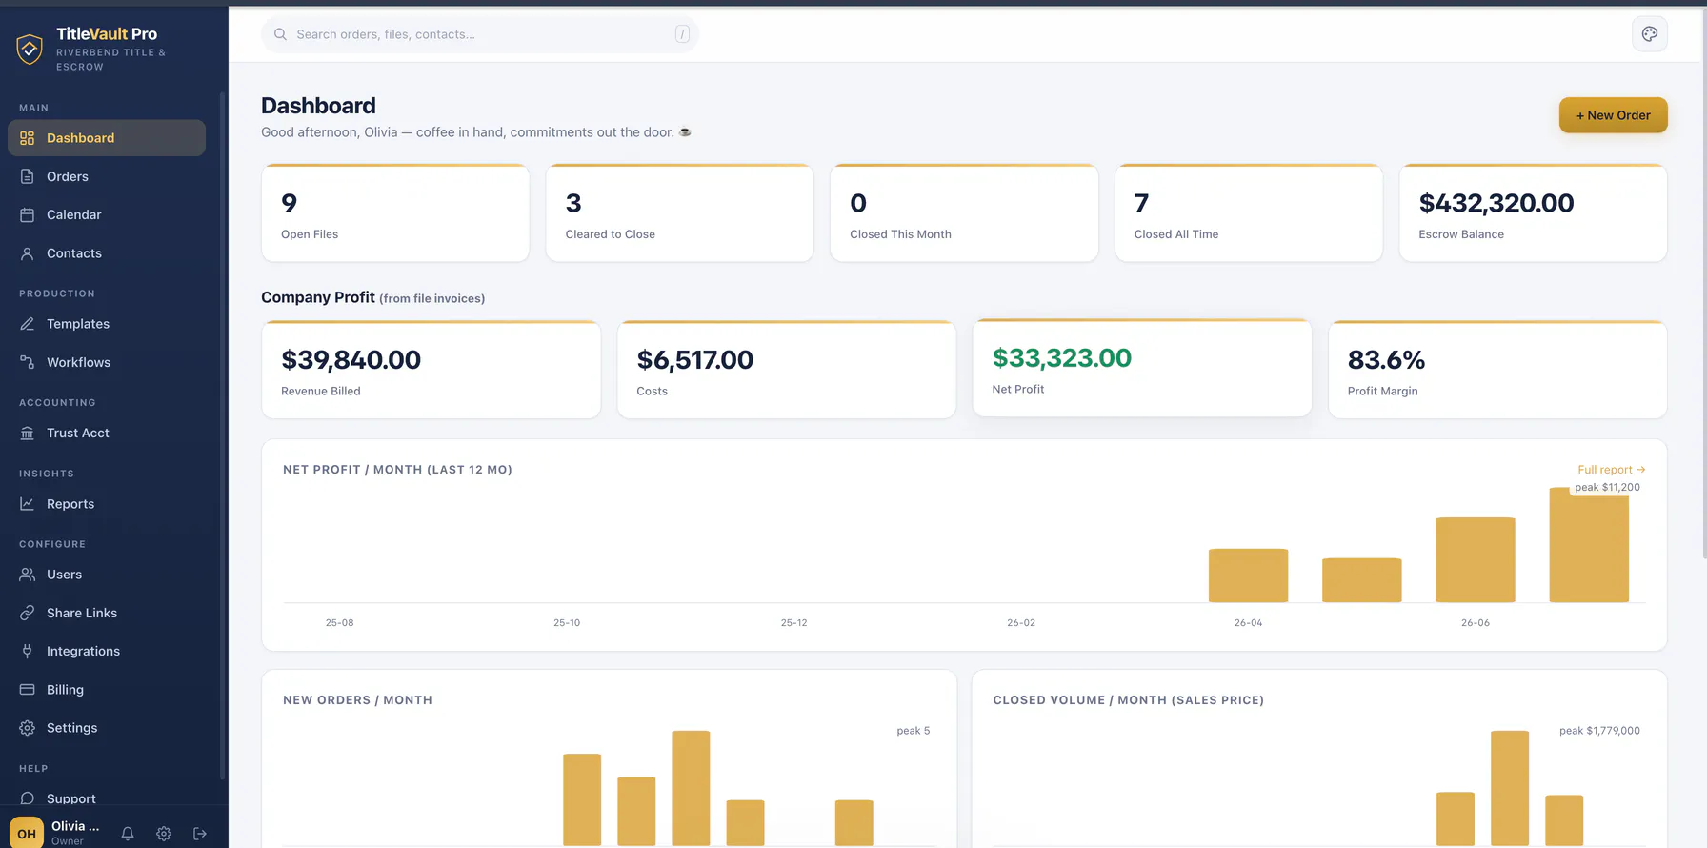1707x848 pixels.
Task: Click the Support chat bubble icon
Action: click(27, 798)
